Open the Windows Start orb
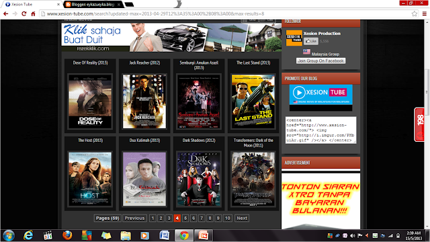This screenshot has width=430, height=242. point(9,235)
